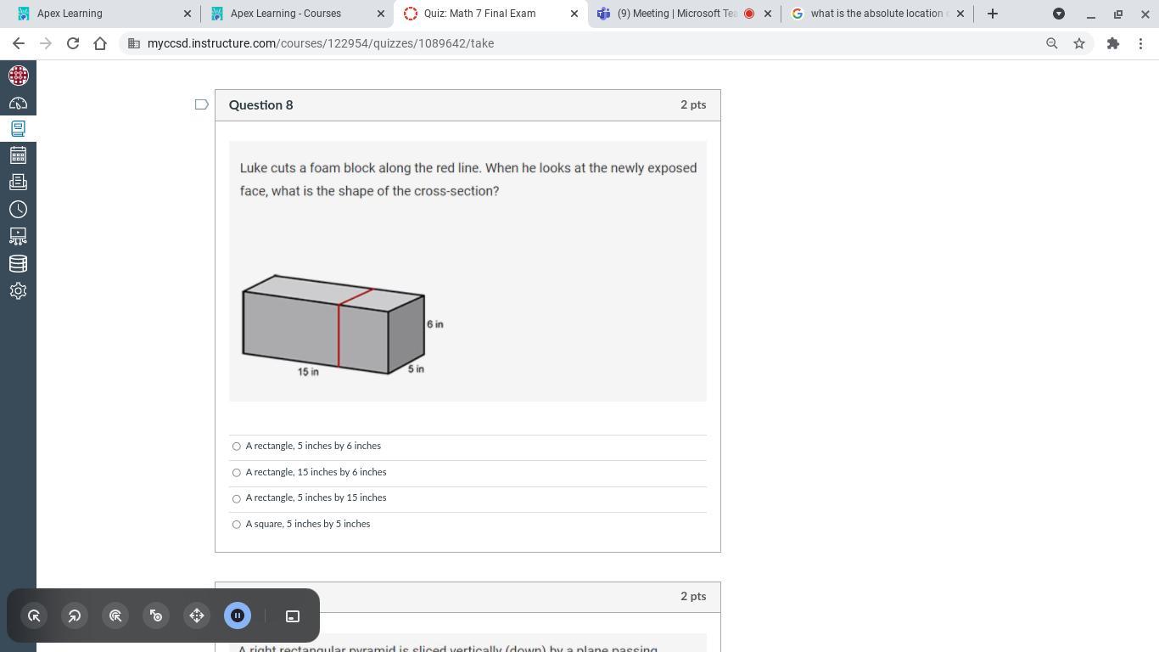Image resolution: width=1159 pixels, height=652 pixels.
Task: Expand the tab search dropdown arrow
Action: pyautogui.click(x=1059, y=14)
